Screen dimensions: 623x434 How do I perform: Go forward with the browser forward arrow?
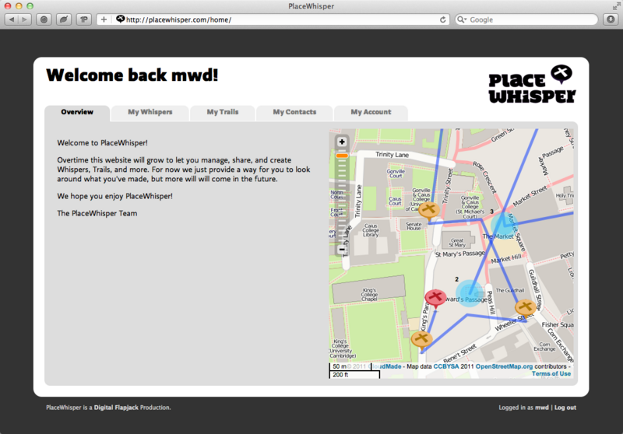pyautogui.click(x=25, y=19)
